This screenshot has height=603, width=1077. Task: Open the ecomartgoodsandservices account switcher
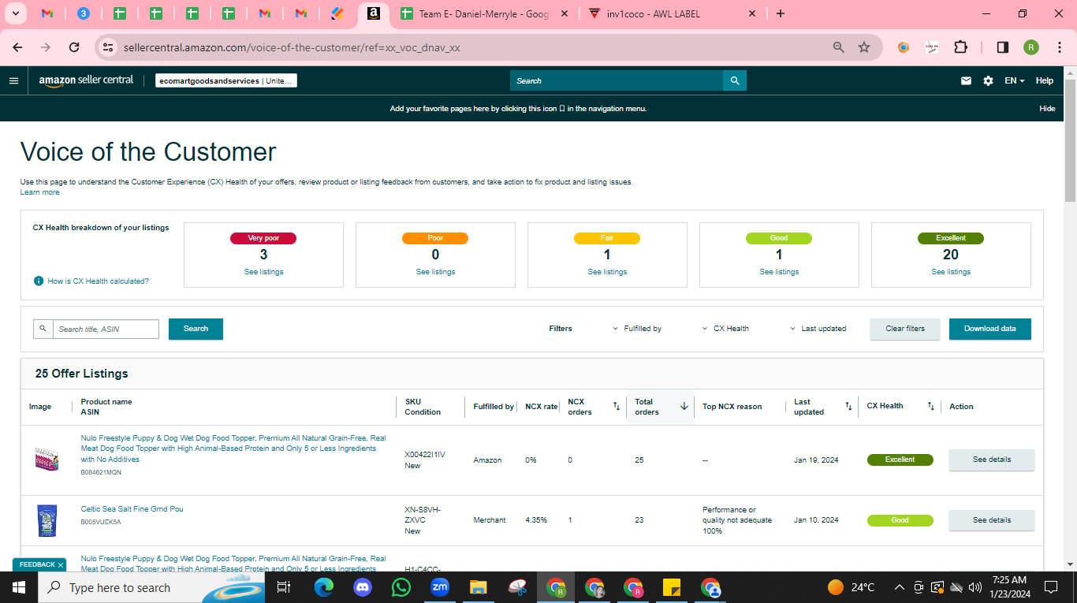226,80
